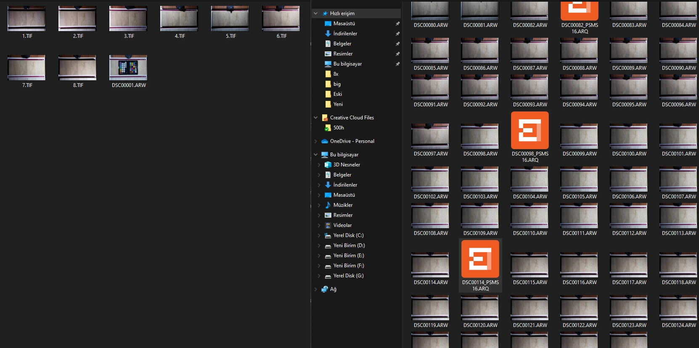Toggle the pin beside Resimler in quick access

point(397,54)
